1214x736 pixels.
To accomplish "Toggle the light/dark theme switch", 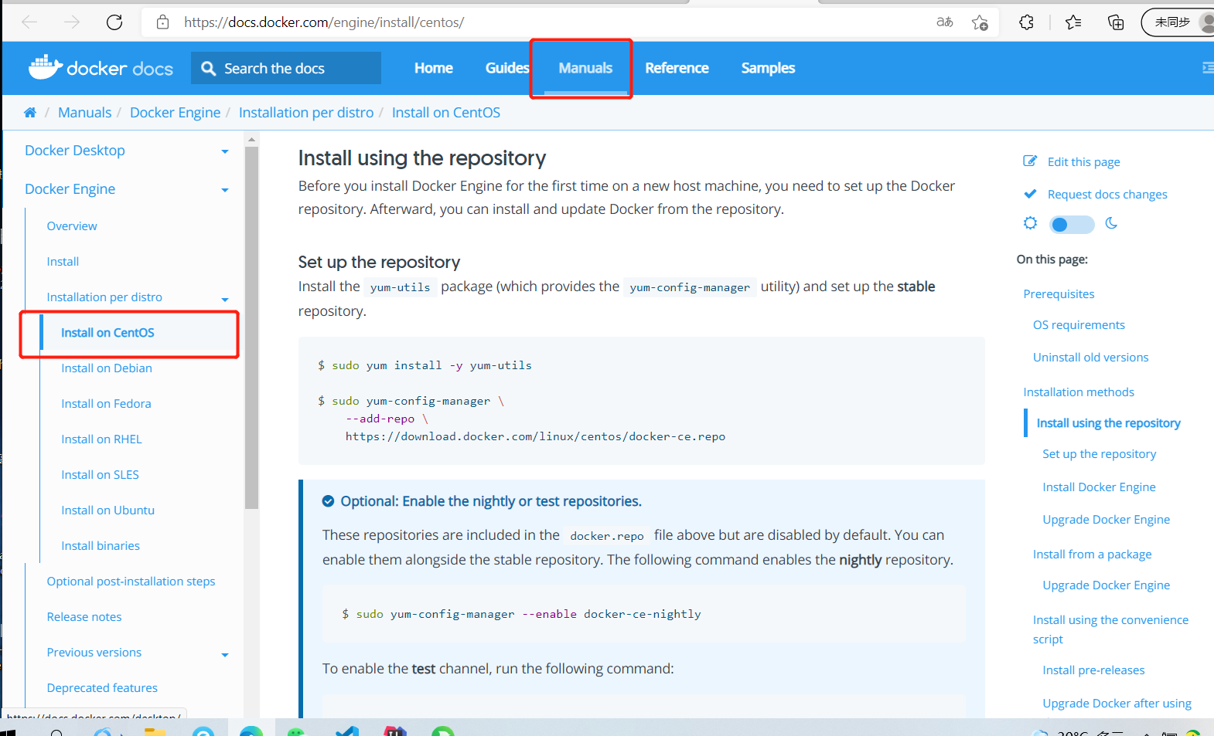I will [x=1072, y=225].
